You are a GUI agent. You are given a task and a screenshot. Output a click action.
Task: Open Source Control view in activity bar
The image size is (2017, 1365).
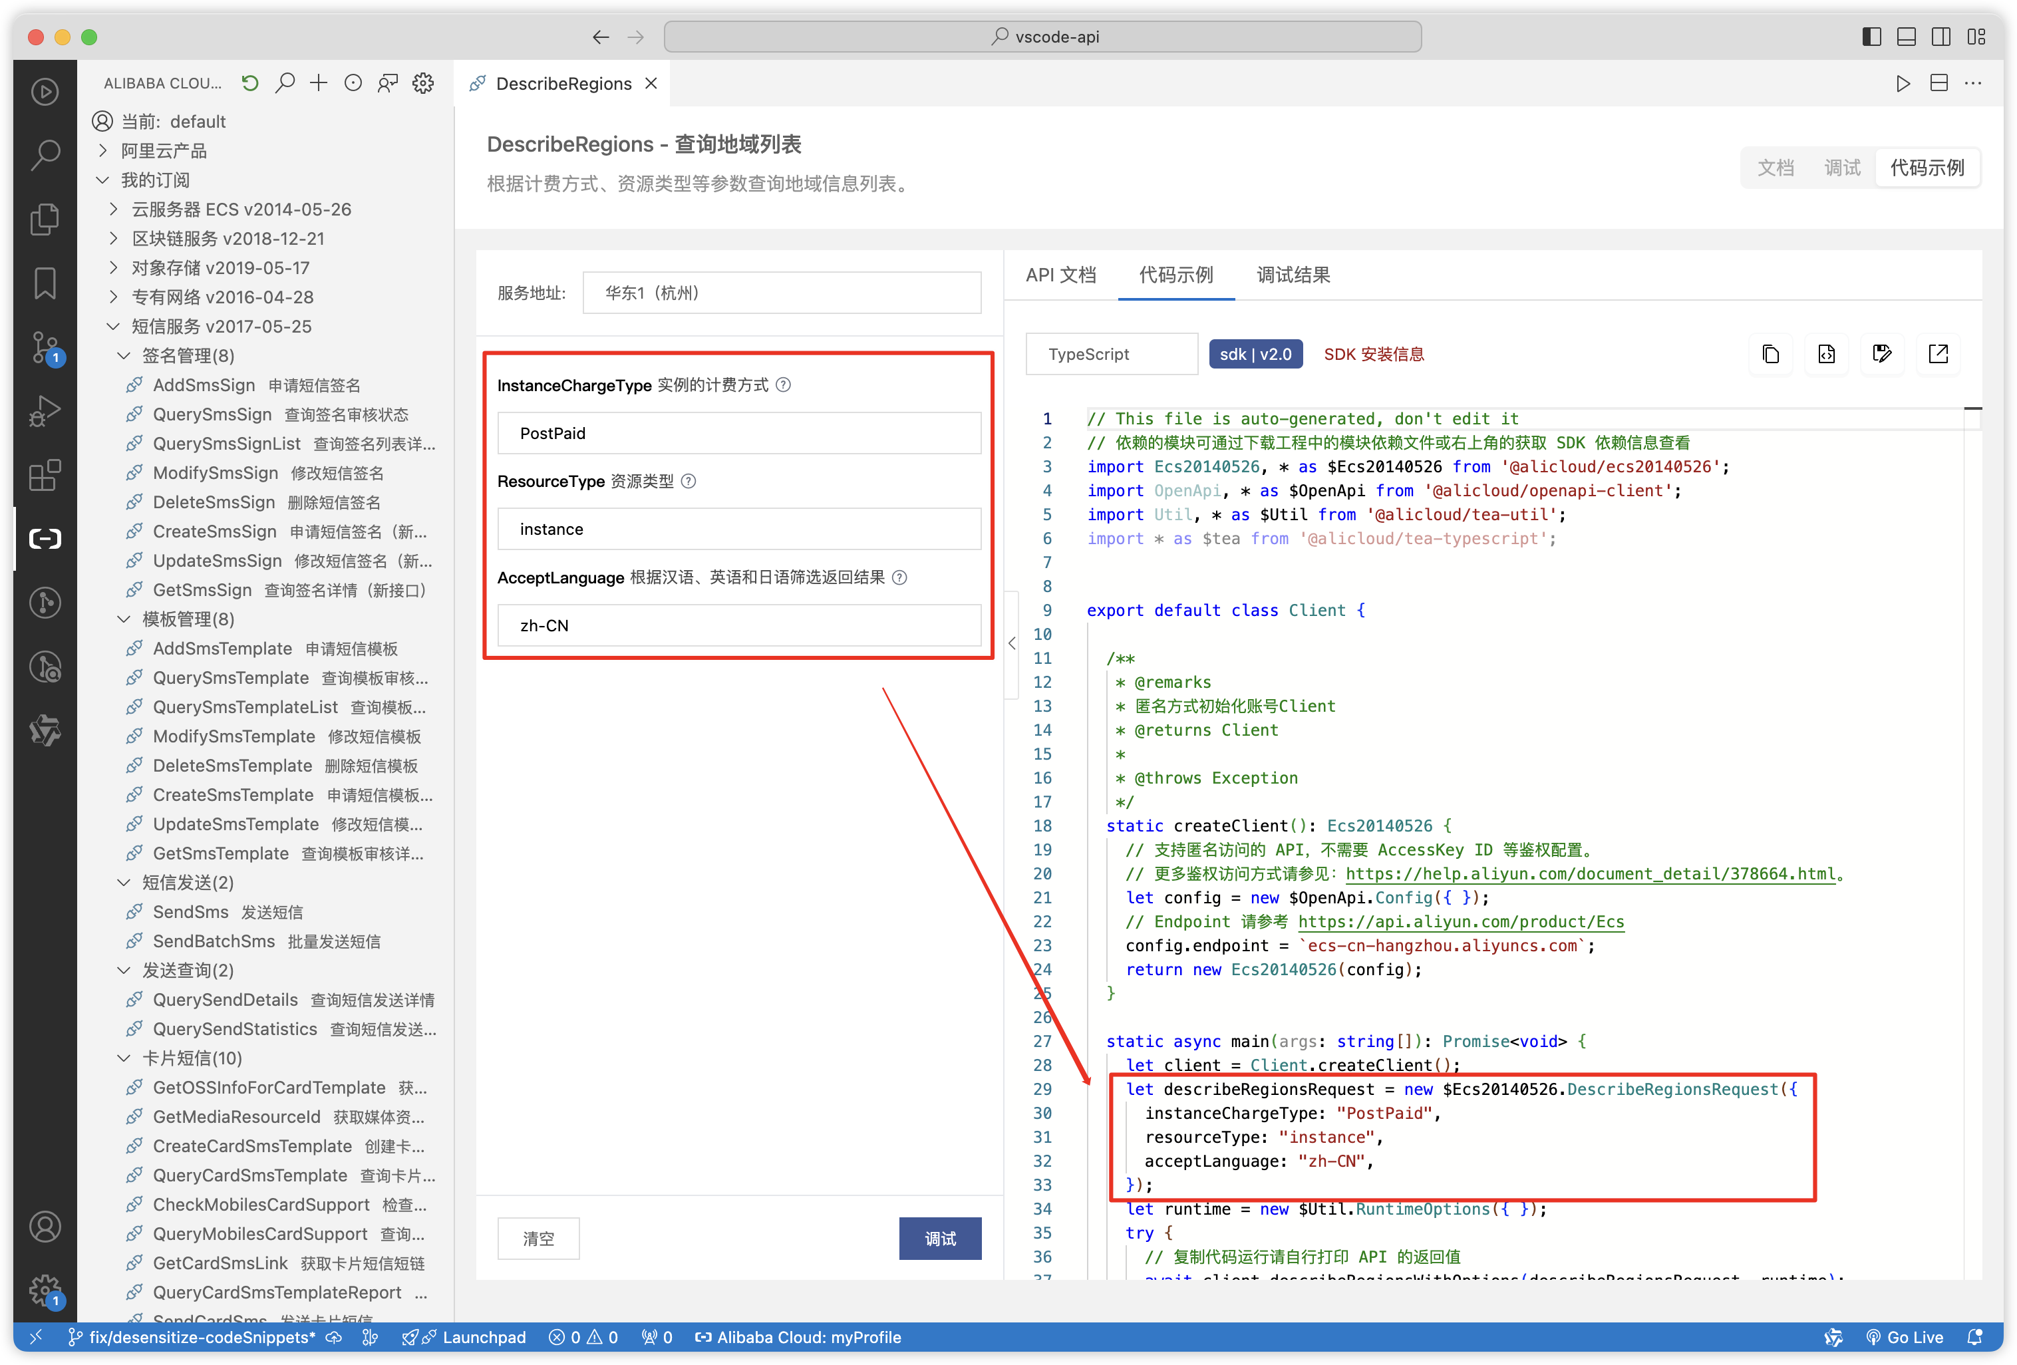pos(45,347)
